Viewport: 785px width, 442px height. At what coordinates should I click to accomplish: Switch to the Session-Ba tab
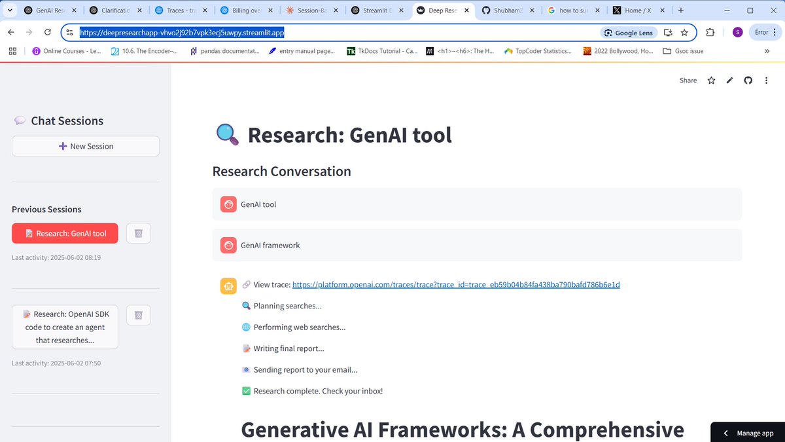pyautogui.click(x=313, y=10)
